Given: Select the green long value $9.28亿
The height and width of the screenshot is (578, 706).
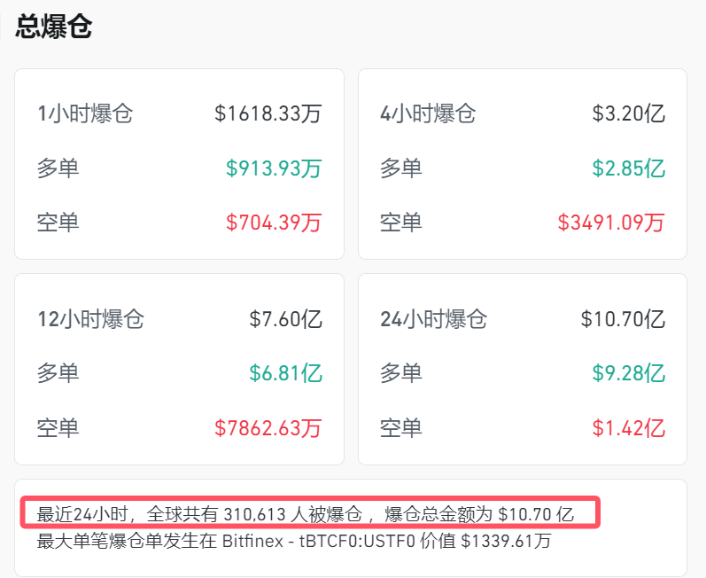Looking at the screenshot, I should point(628,372).
